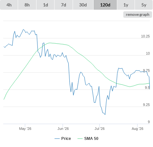Choose the 1d chart range

46,5
